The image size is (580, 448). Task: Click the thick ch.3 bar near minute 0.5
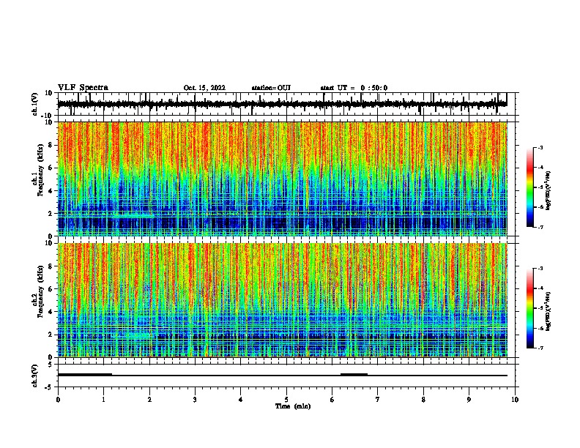85,375
